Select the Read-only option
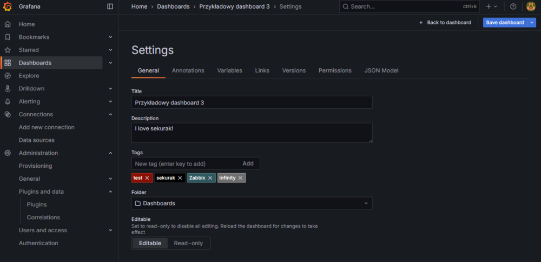Image resolution: width=541 pixels, height=262 pixels. click(x=188, y=243)
